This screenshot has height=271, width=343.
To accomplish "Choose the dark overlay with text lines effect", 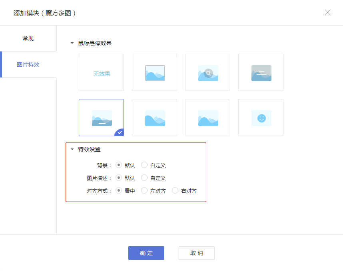I will [x=261, y=73].
